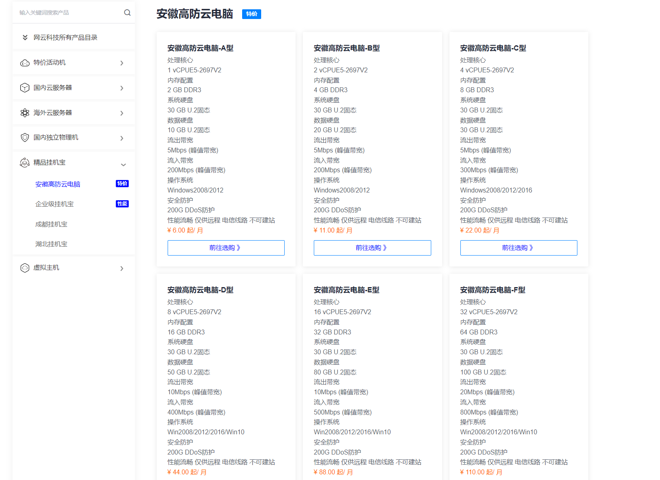Click the ¥ 110.00 起/ 月 price
660x480 pixels.
point(481,472)
